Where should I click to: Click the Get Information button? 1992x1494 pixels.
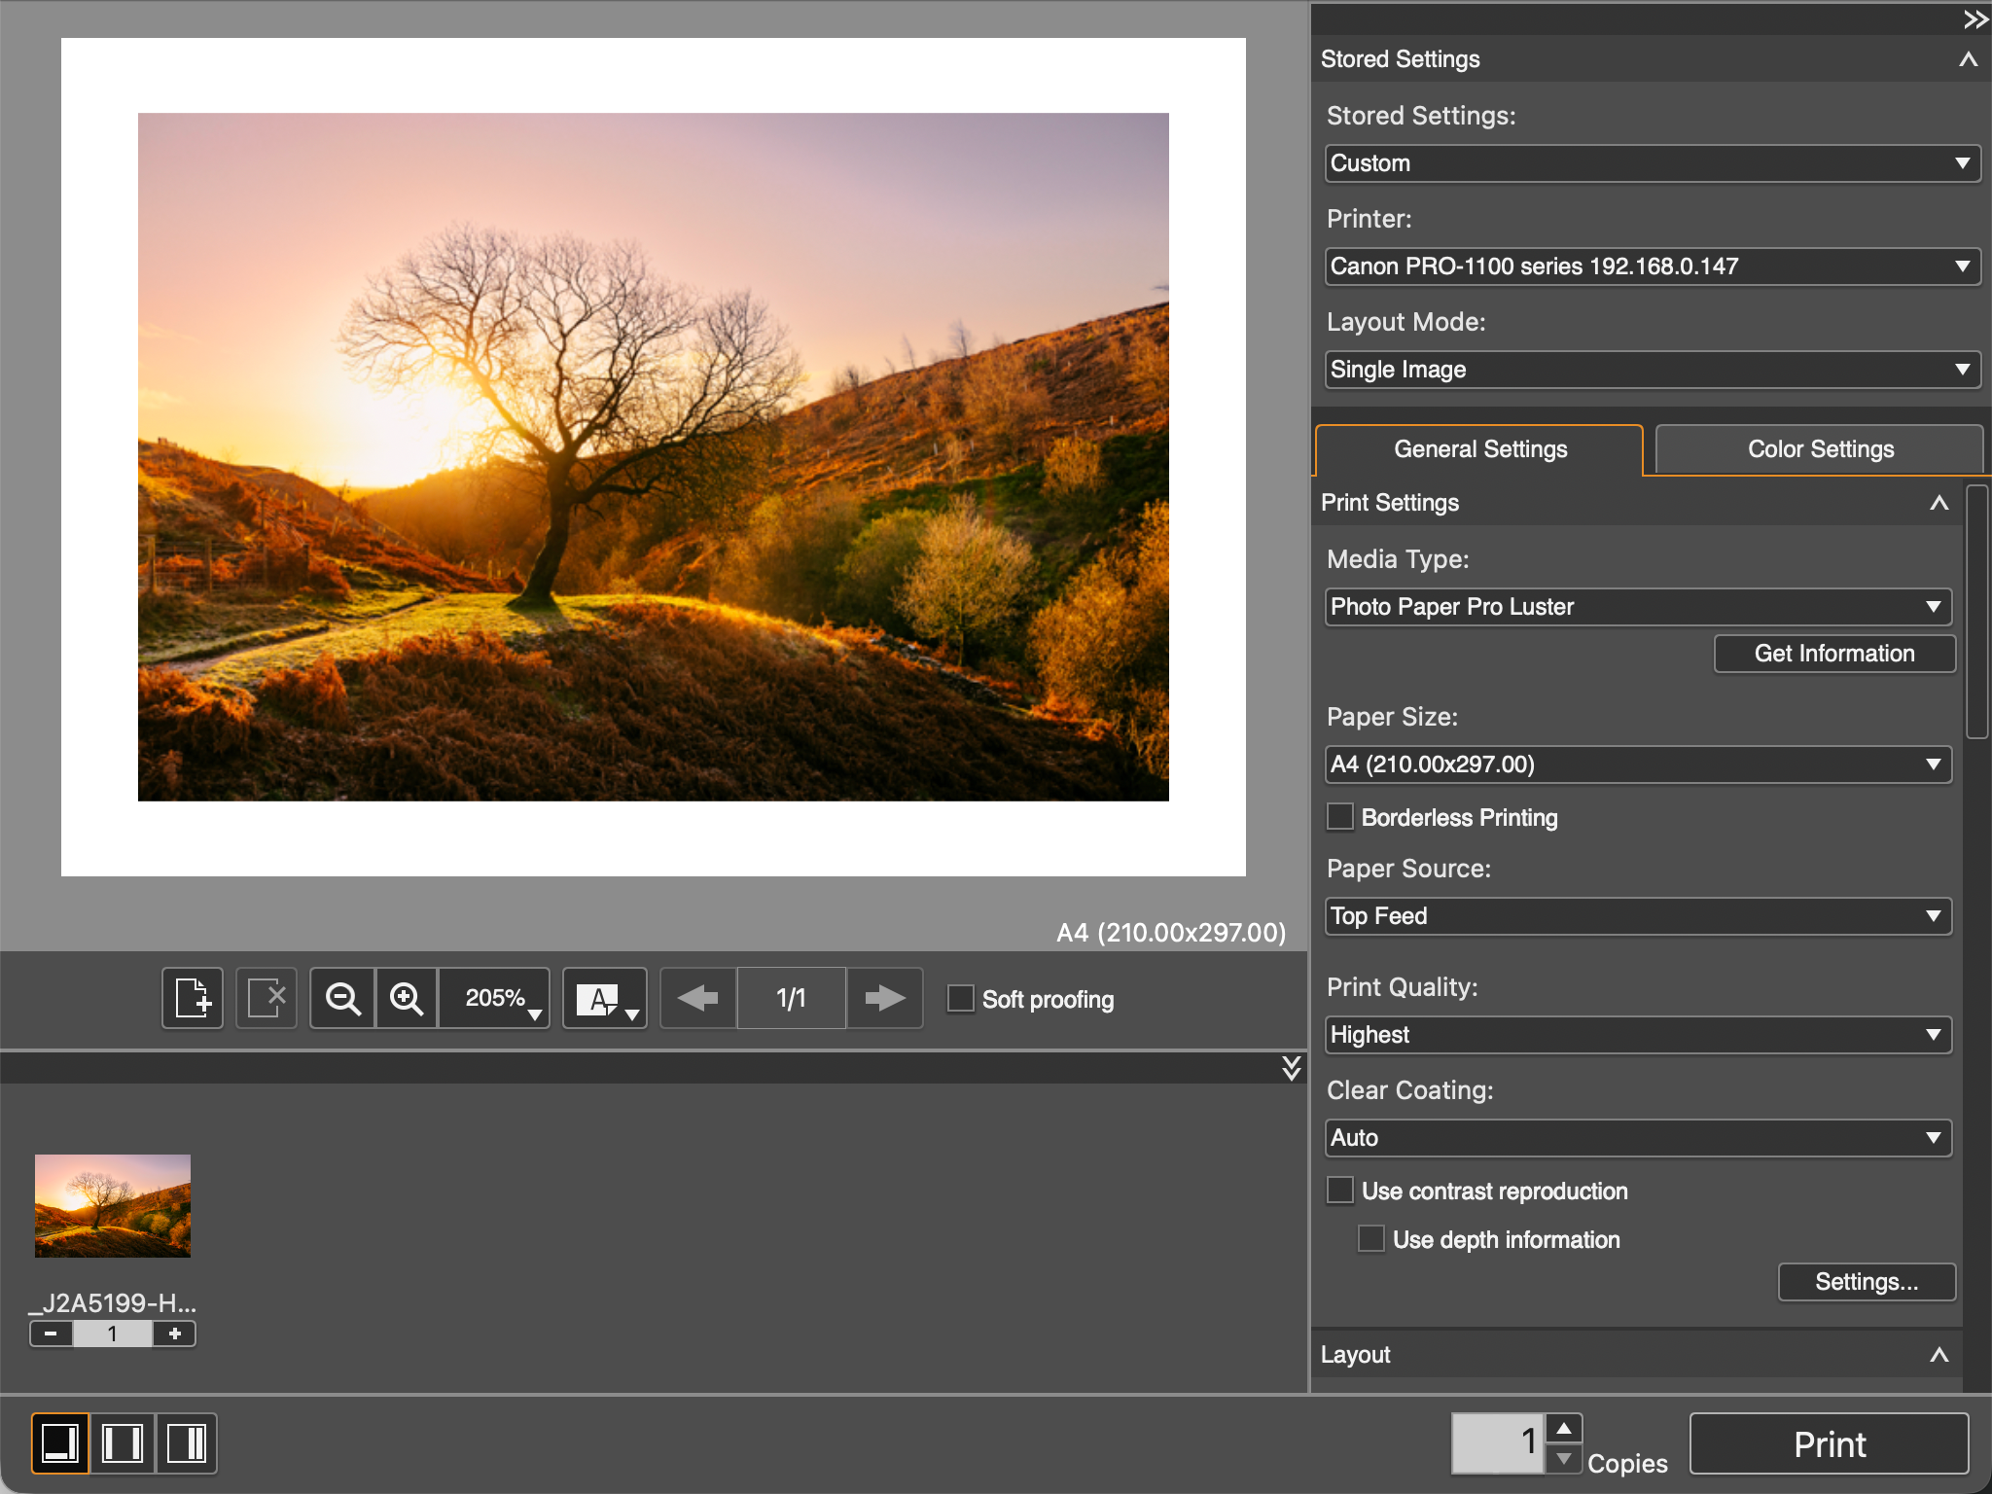point(1833,654)
